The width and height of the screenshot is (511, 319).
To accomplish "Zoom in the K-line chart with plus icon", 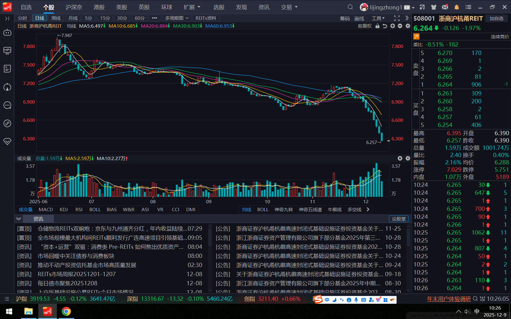I will click(x=393, y=26).
